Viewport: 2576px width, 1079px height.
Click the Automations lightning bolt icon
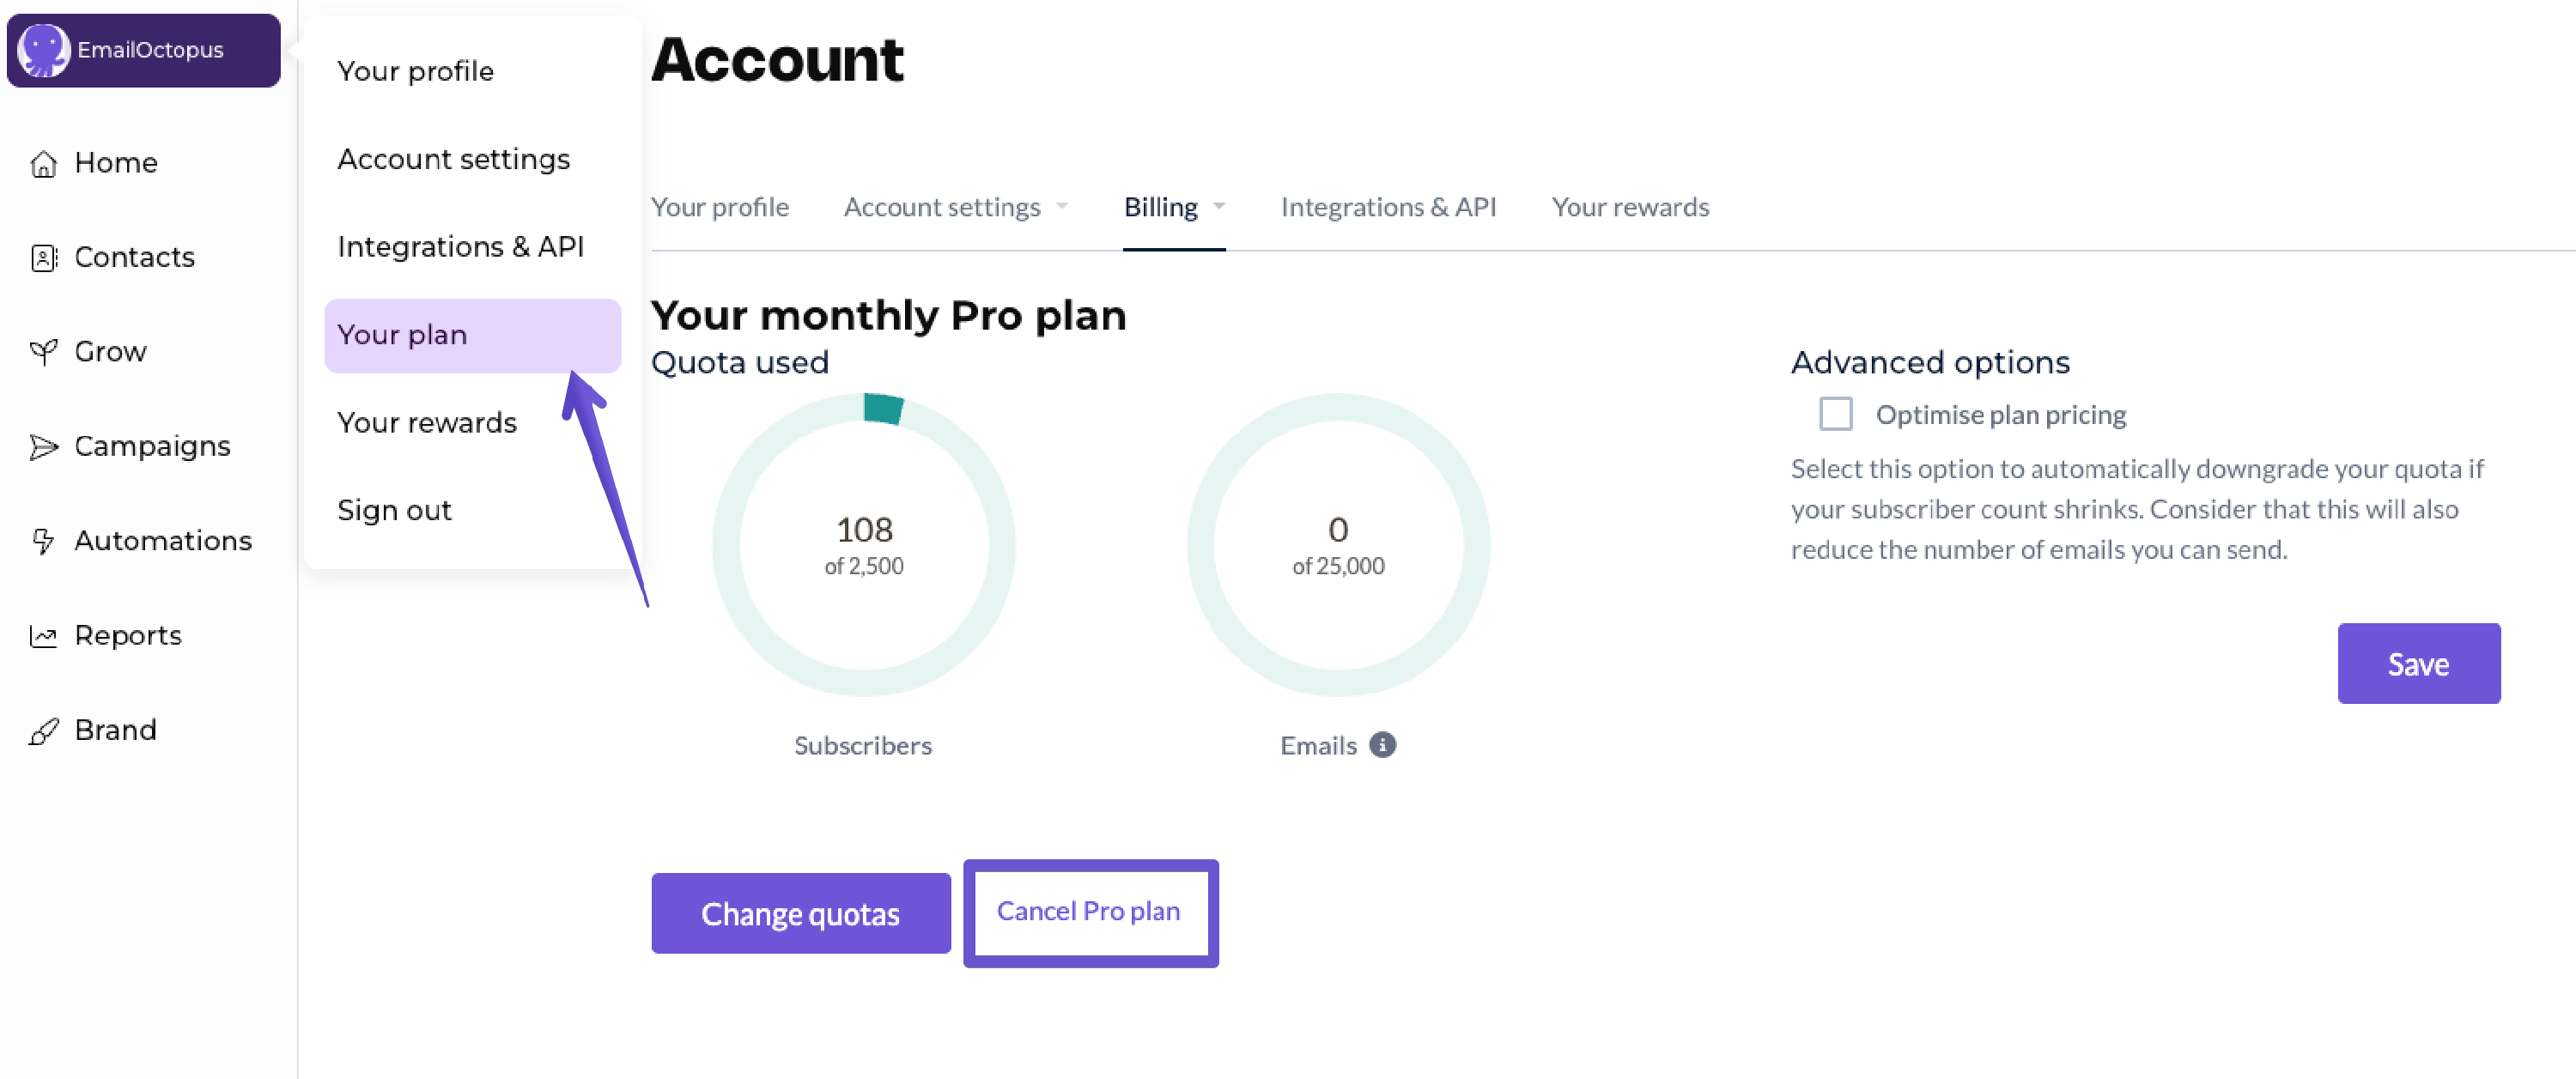click(43, 541)
